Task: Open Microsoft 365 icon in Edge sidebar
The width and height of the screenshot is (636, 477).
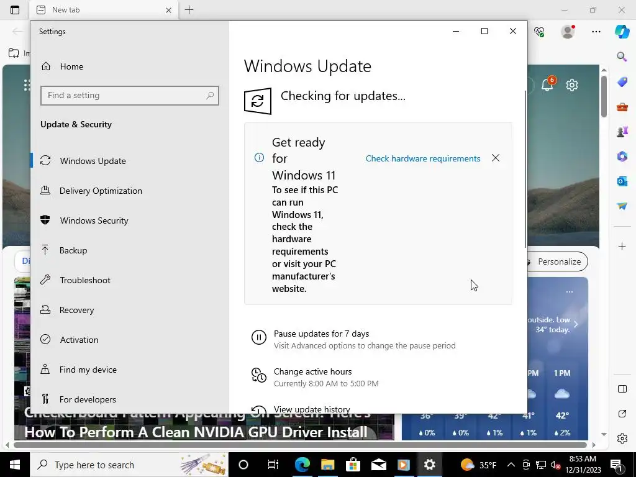Action: tap(622, 156)
